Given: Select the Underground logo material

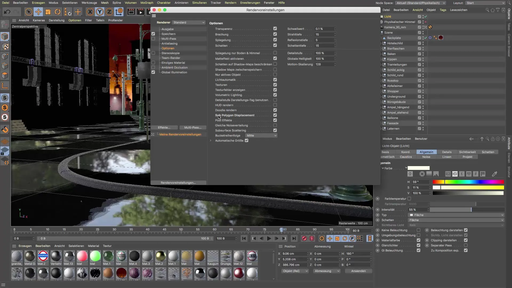Looking at the screenshot, I should [43, 256].
